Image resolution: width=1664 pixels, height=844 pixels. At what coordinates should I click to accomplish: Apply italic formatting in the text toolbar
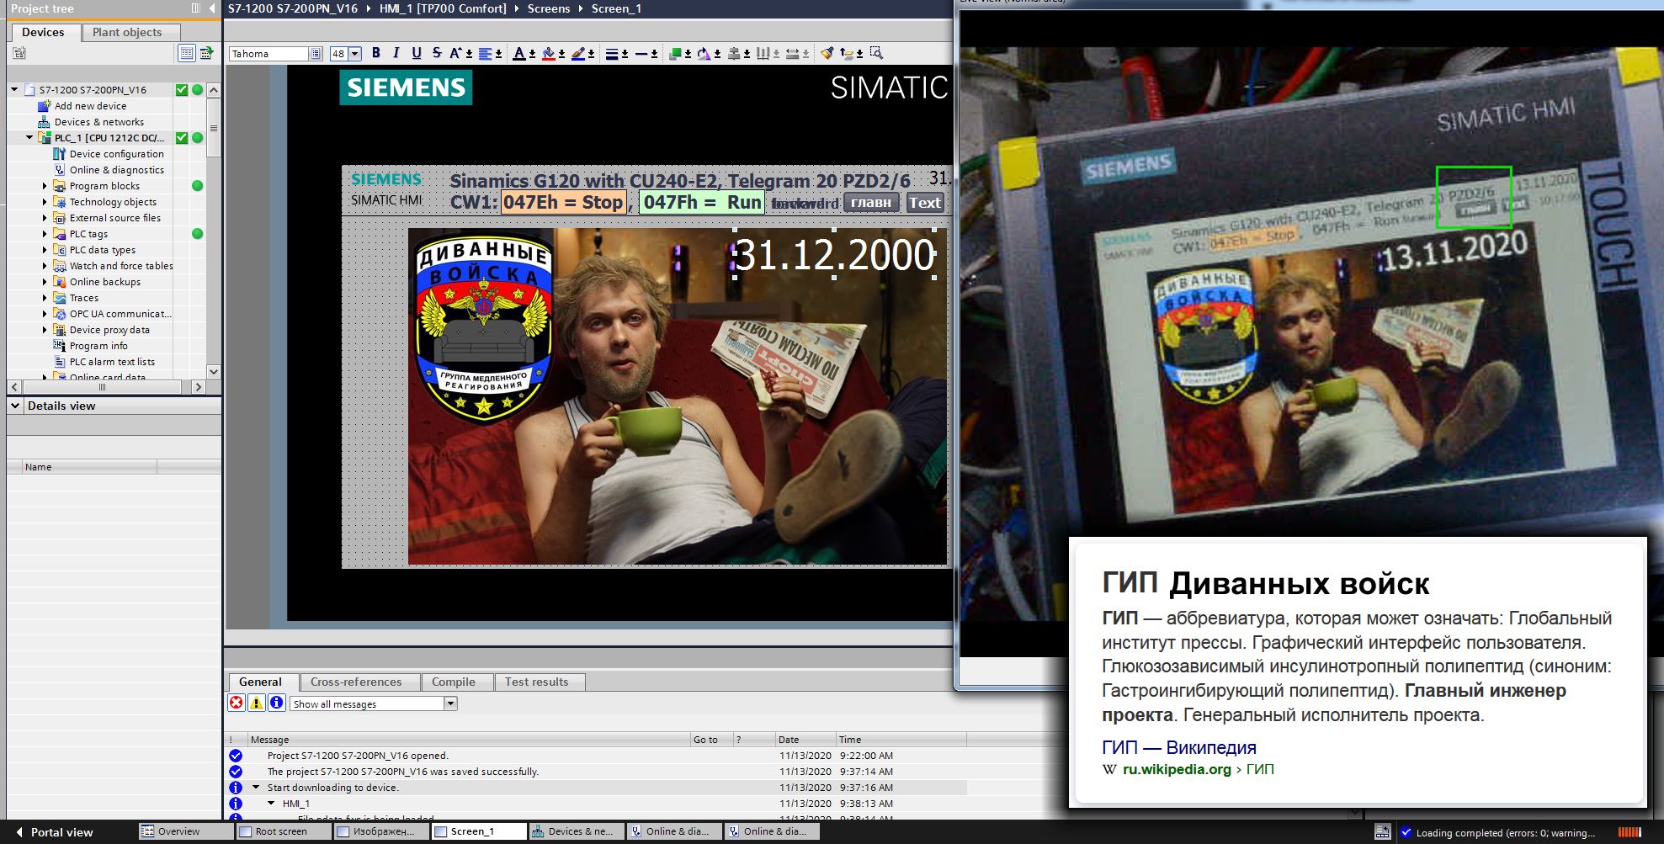[x=396, y=53]
